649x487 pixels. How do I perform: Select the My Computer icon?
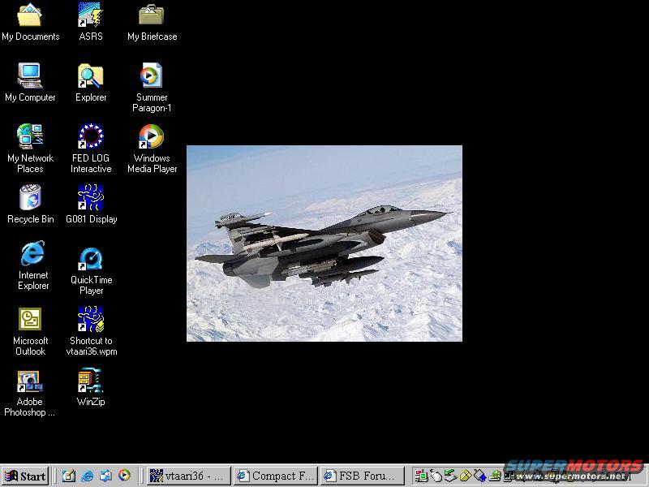[30, 77]
